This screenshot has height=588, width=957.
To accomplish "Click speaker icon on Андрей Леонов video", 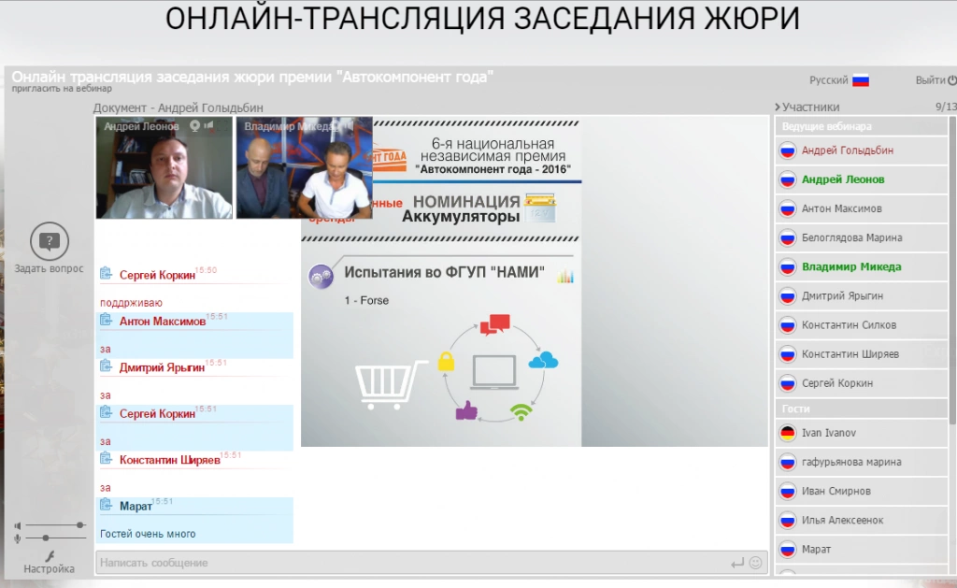I will click(208, 126).
